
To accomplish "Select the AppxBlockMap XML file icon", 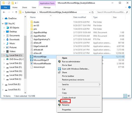I will (32, 32).
